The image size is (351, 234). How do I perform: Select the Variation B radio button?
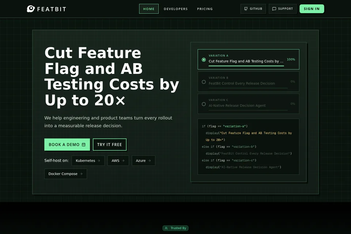coord(204,82)
